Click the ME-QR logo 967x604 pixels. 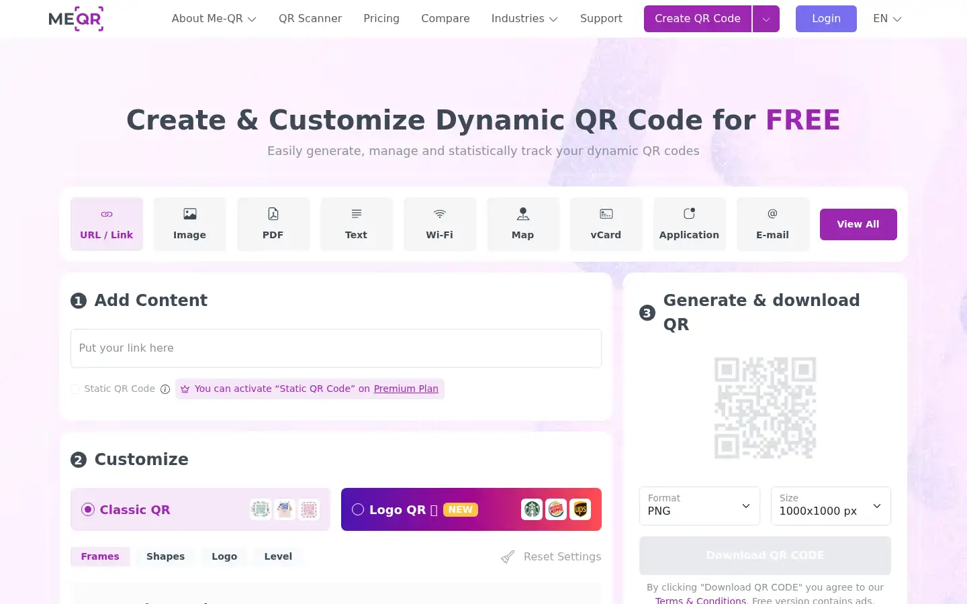[76, 19]
